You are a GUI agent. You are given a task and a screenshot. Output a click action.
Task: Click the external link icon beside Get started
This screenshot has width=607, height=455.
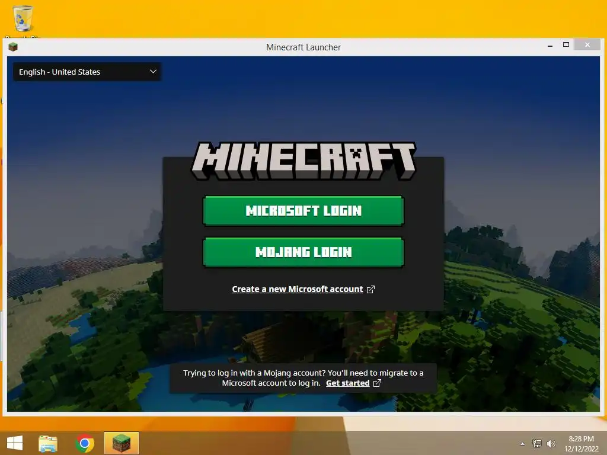pos(377,383)
